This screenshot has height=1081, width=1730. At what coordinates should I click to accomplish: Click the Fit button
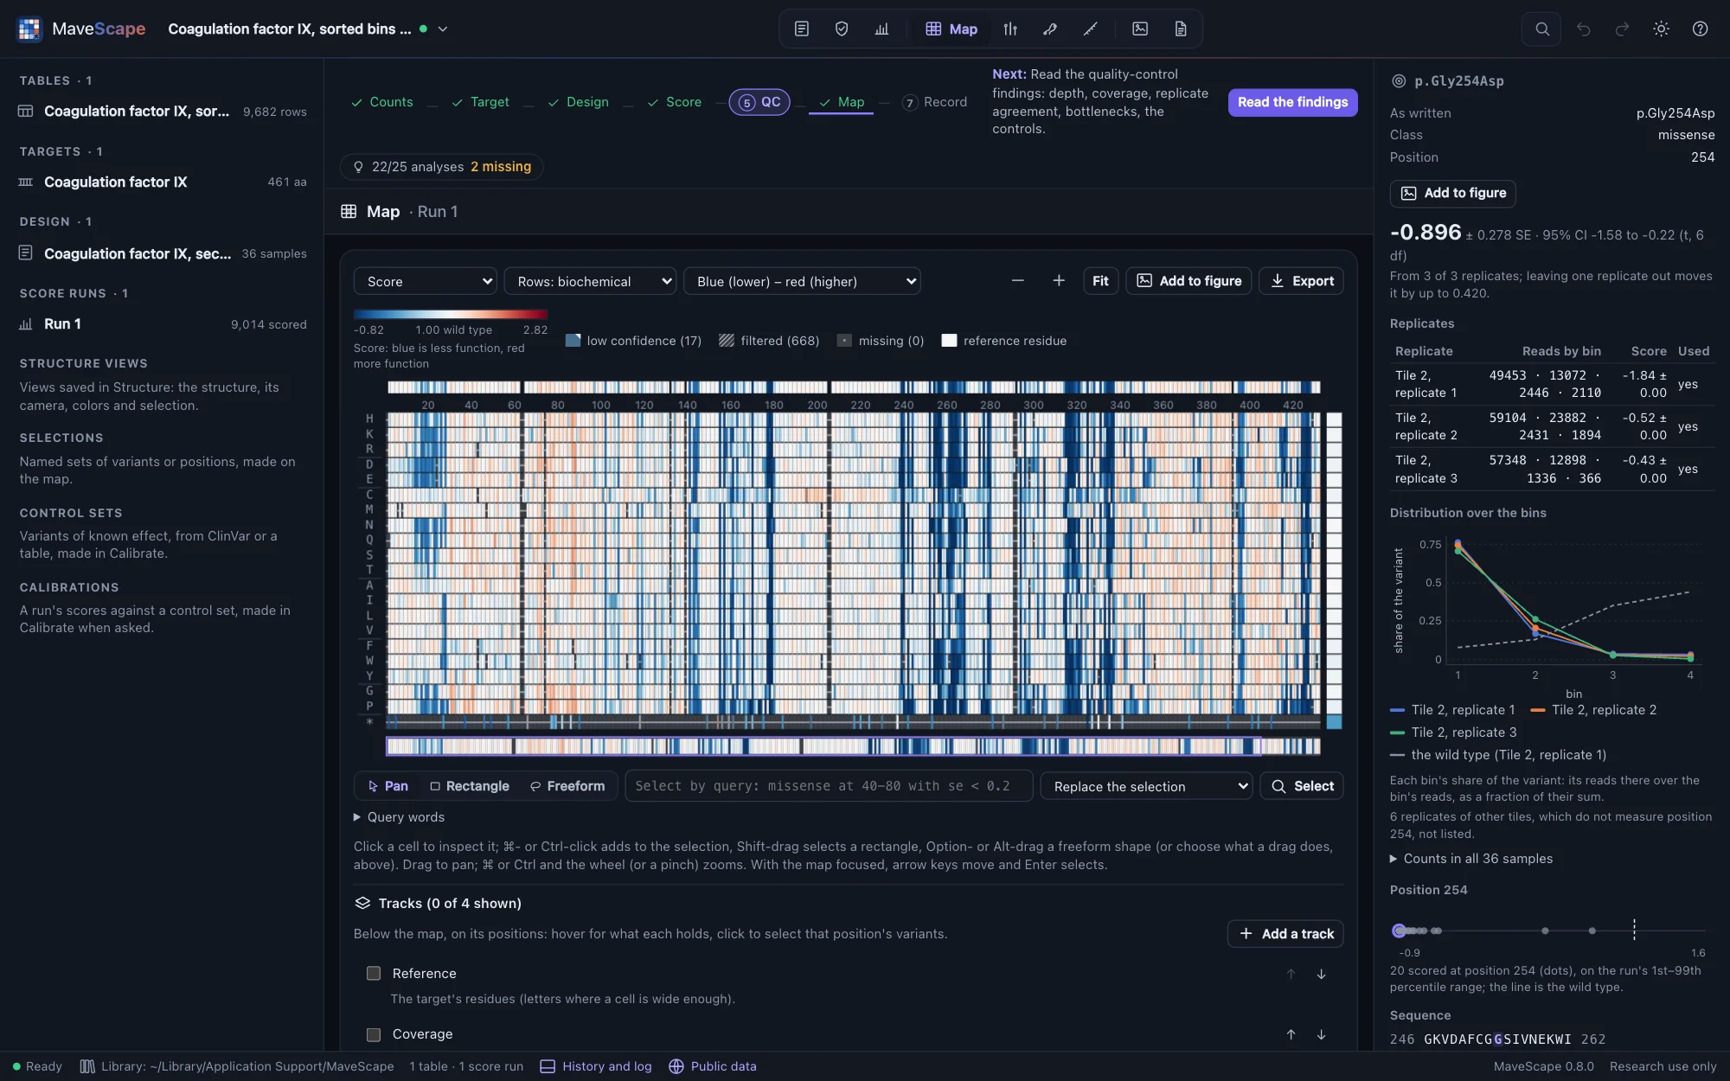(1100, 281)
